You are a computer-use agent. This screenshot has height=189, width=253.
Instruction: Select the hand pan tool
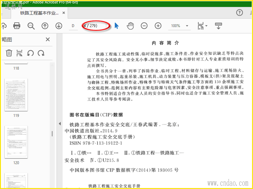click(x=130, y=26)
